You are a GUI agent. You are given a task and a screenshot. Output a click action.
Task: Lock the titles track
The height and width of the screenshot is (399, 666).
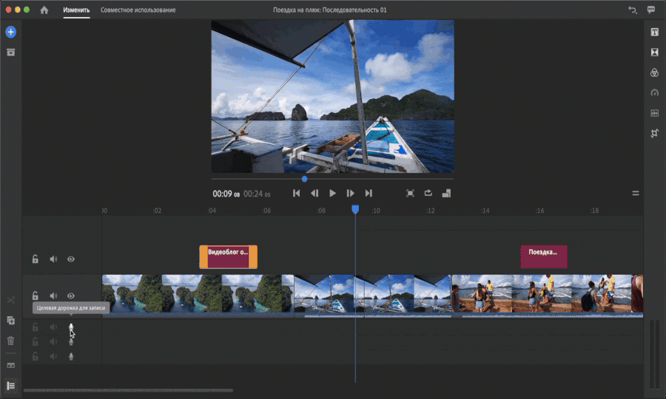pos(35,259)
